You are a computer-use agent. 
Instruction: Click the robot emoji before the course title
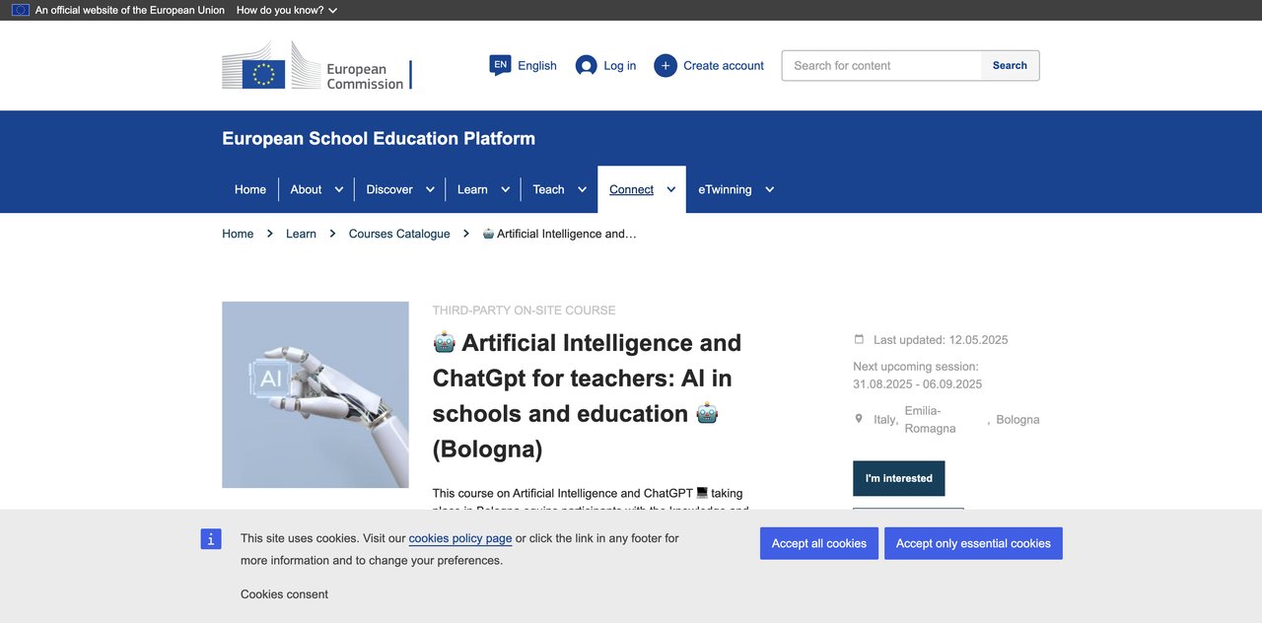pyautogui.click(x=444, y=342)
